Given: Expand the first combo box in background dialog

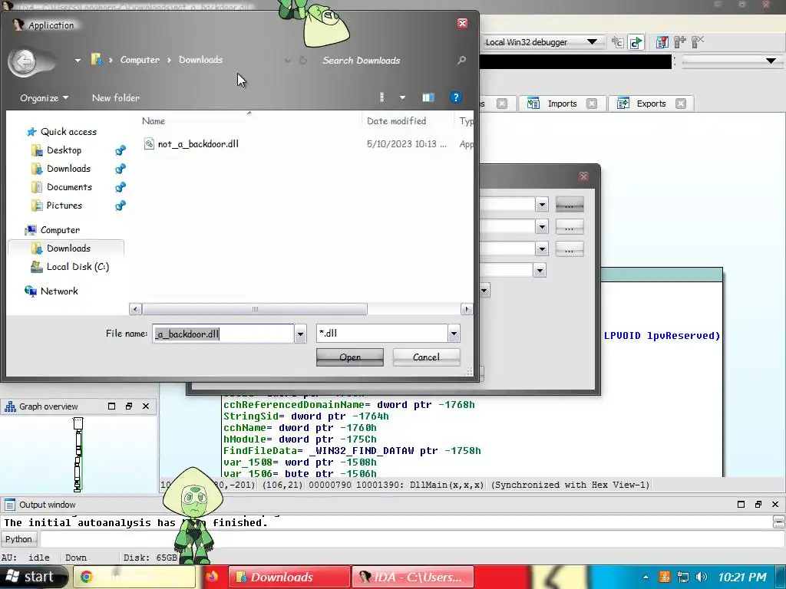Looking at the screenshot, I should coord(542,204).
